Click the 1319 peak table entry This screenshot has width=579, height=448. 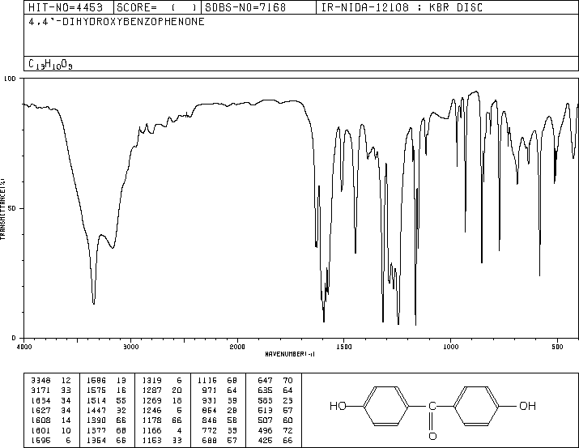(x=162, y=381)
